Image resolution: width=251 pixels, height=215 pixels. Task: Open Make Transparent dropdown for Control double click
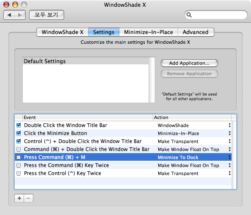[194, 141]
